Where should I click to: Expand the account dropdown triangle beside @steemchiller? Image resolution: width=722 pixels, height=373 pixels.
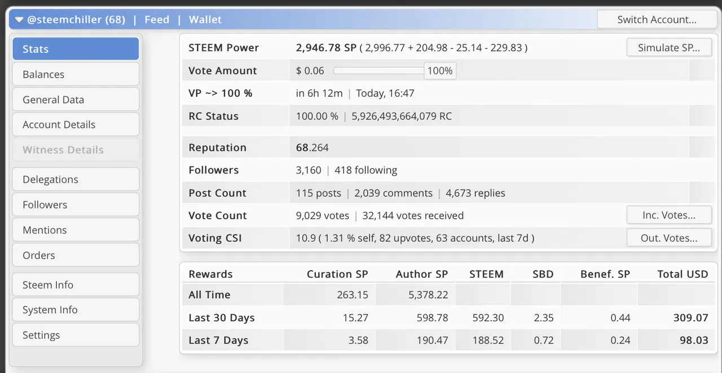pos(19,20)
